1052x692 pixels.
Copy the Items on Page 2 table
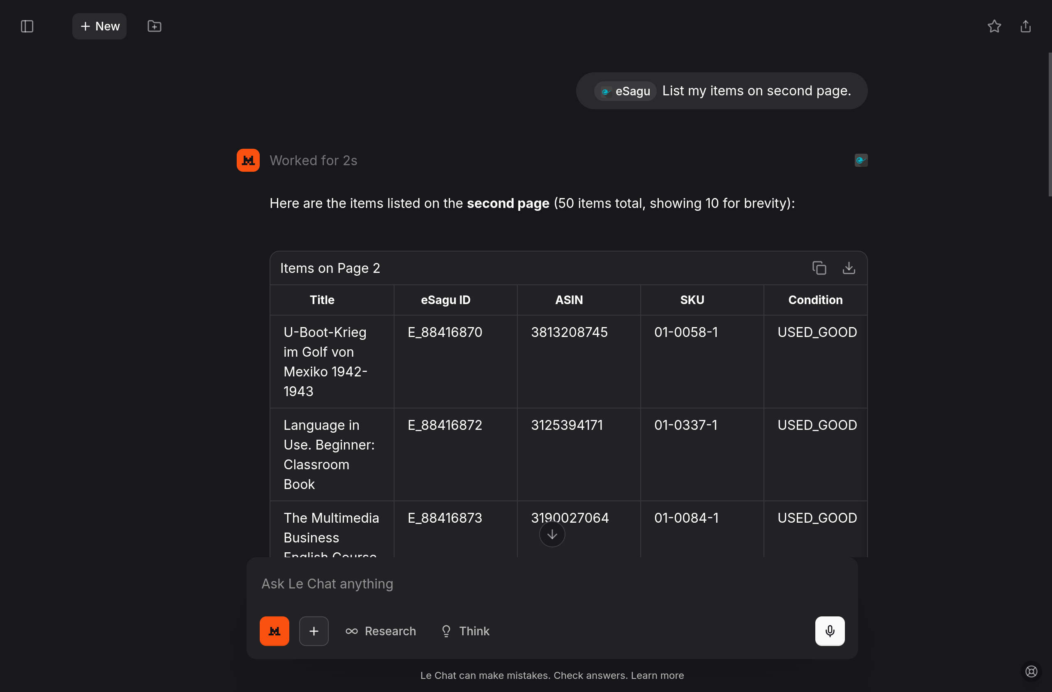click(x=819, y=268)
